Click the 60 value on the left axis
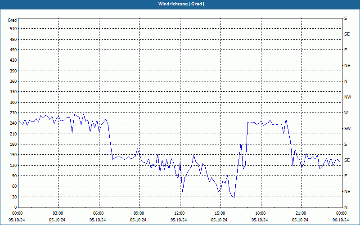Image resolution: width=360 pixels, height=225 pixels. (14, 186)
